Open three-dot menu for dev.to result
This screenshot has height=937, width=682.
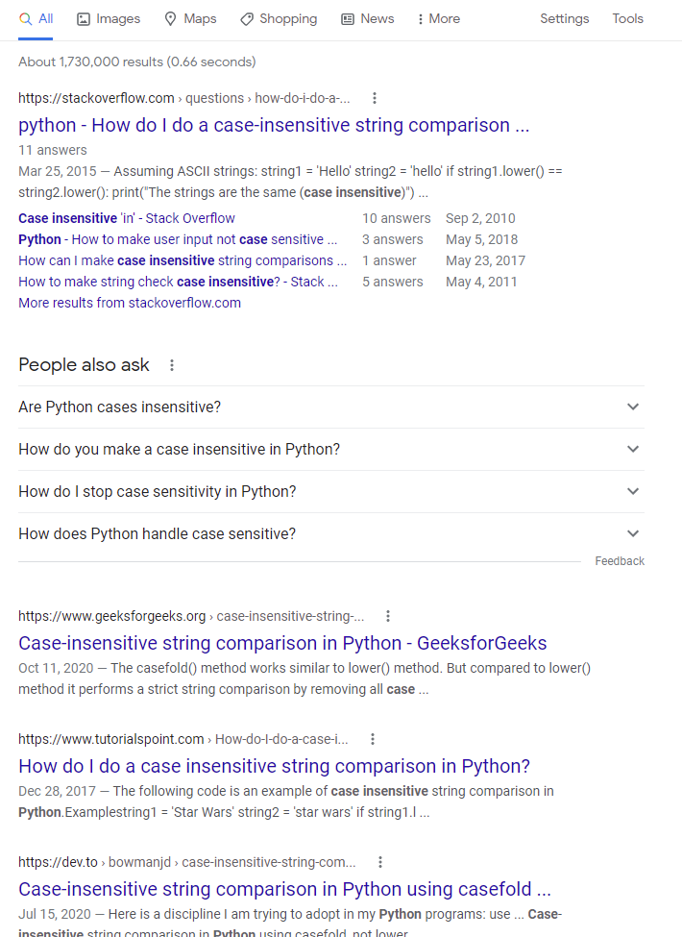click(380, 862)
